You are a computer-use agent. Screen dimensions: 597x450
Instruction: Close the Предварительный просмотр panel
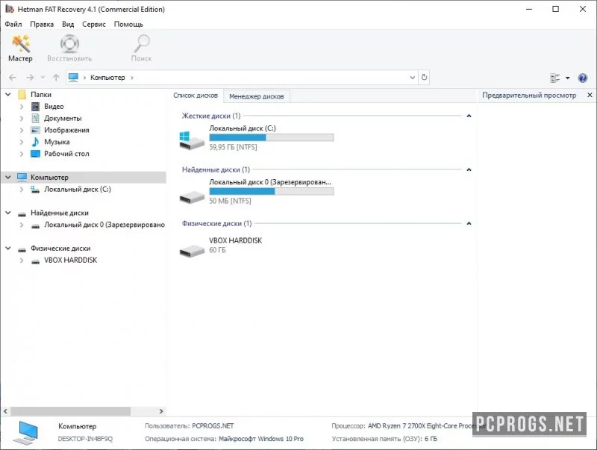point(590,95)
